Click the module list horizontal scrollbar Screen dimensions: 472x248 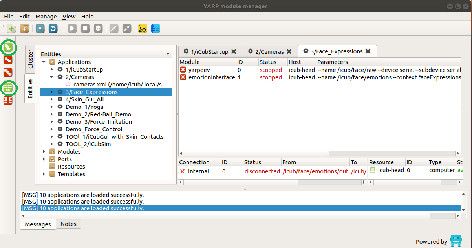click(x=255, y=154)
